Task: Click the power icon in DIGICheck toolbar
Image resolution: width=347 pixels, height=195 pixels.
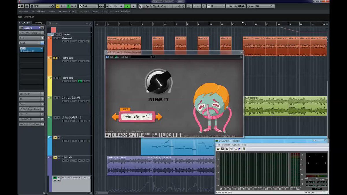Action: click(227, 149)
